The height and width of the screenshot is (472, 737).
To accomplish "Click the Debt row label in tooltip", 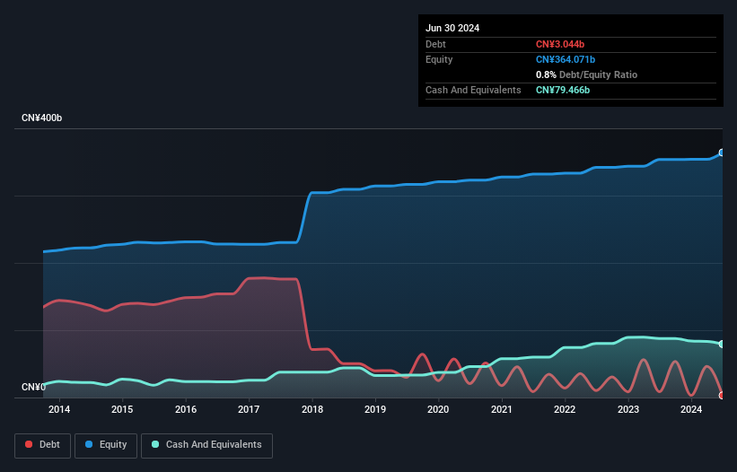I will (x=435, y=44).
